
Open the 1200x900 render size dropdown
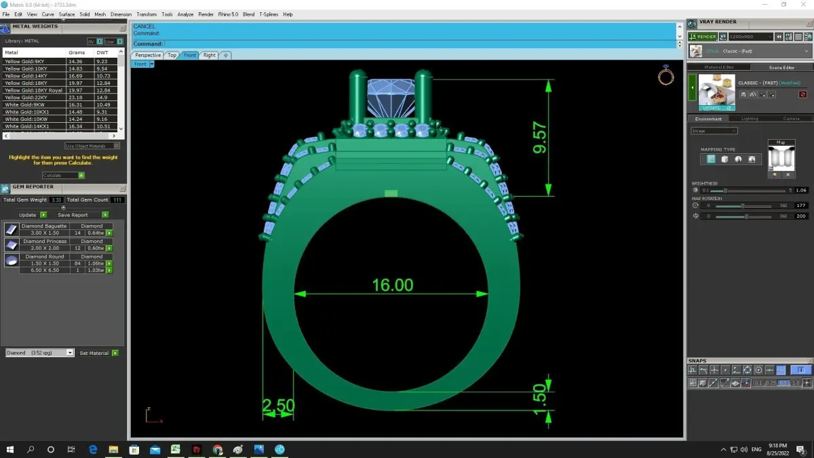click(750, 37)
